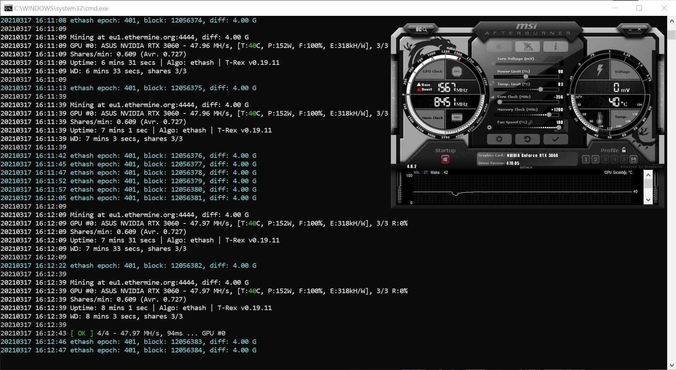Click DETACH to undock the monitor graph
This screenshot has width=676, height=370.
tap(526, 167)
